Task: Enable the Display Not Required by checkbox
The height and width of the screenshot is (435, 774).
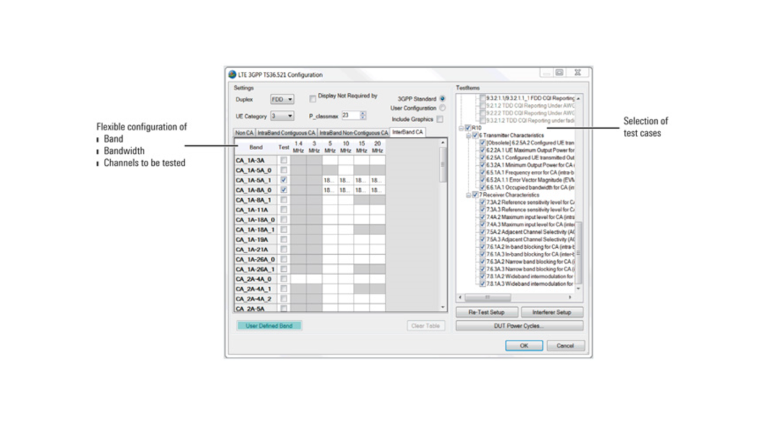Action: (312, 99)
